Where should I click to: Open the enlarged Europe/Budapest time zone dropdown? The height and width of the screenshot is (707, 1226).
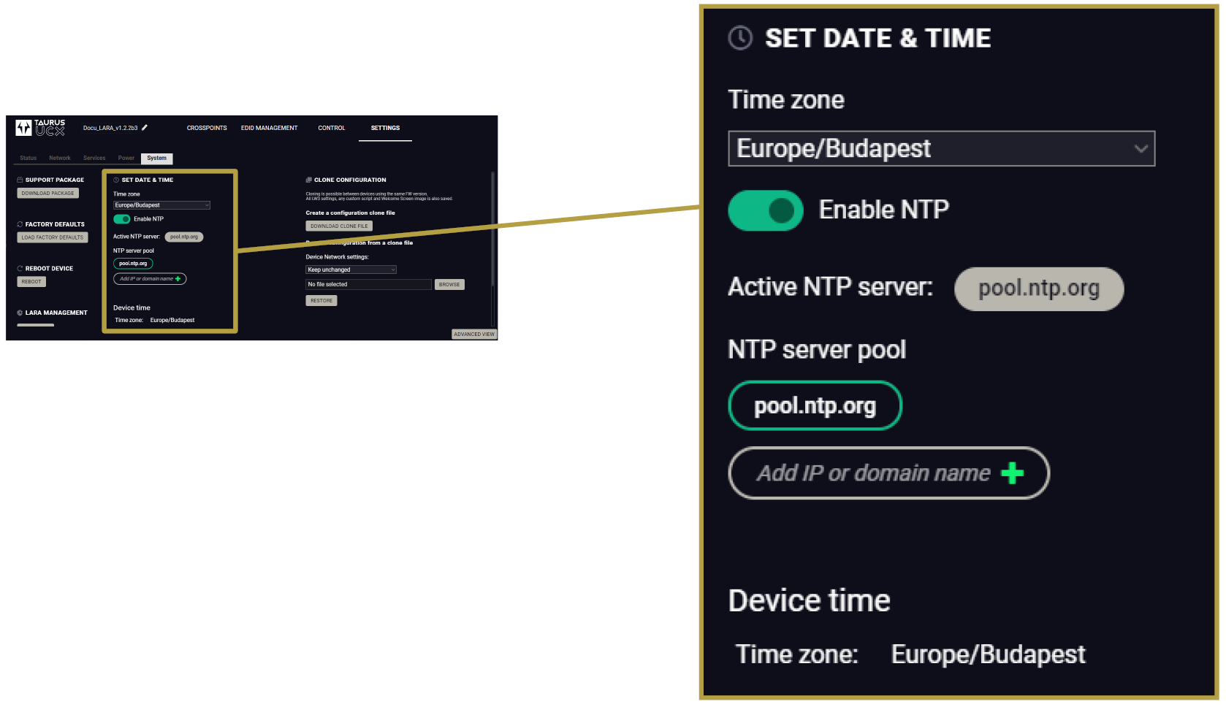[941, 149]
